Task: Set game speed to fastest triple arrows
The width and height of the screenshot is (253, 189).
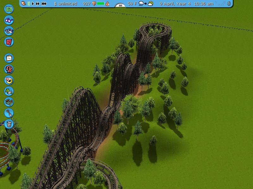Action: click(x=44, y=3)
